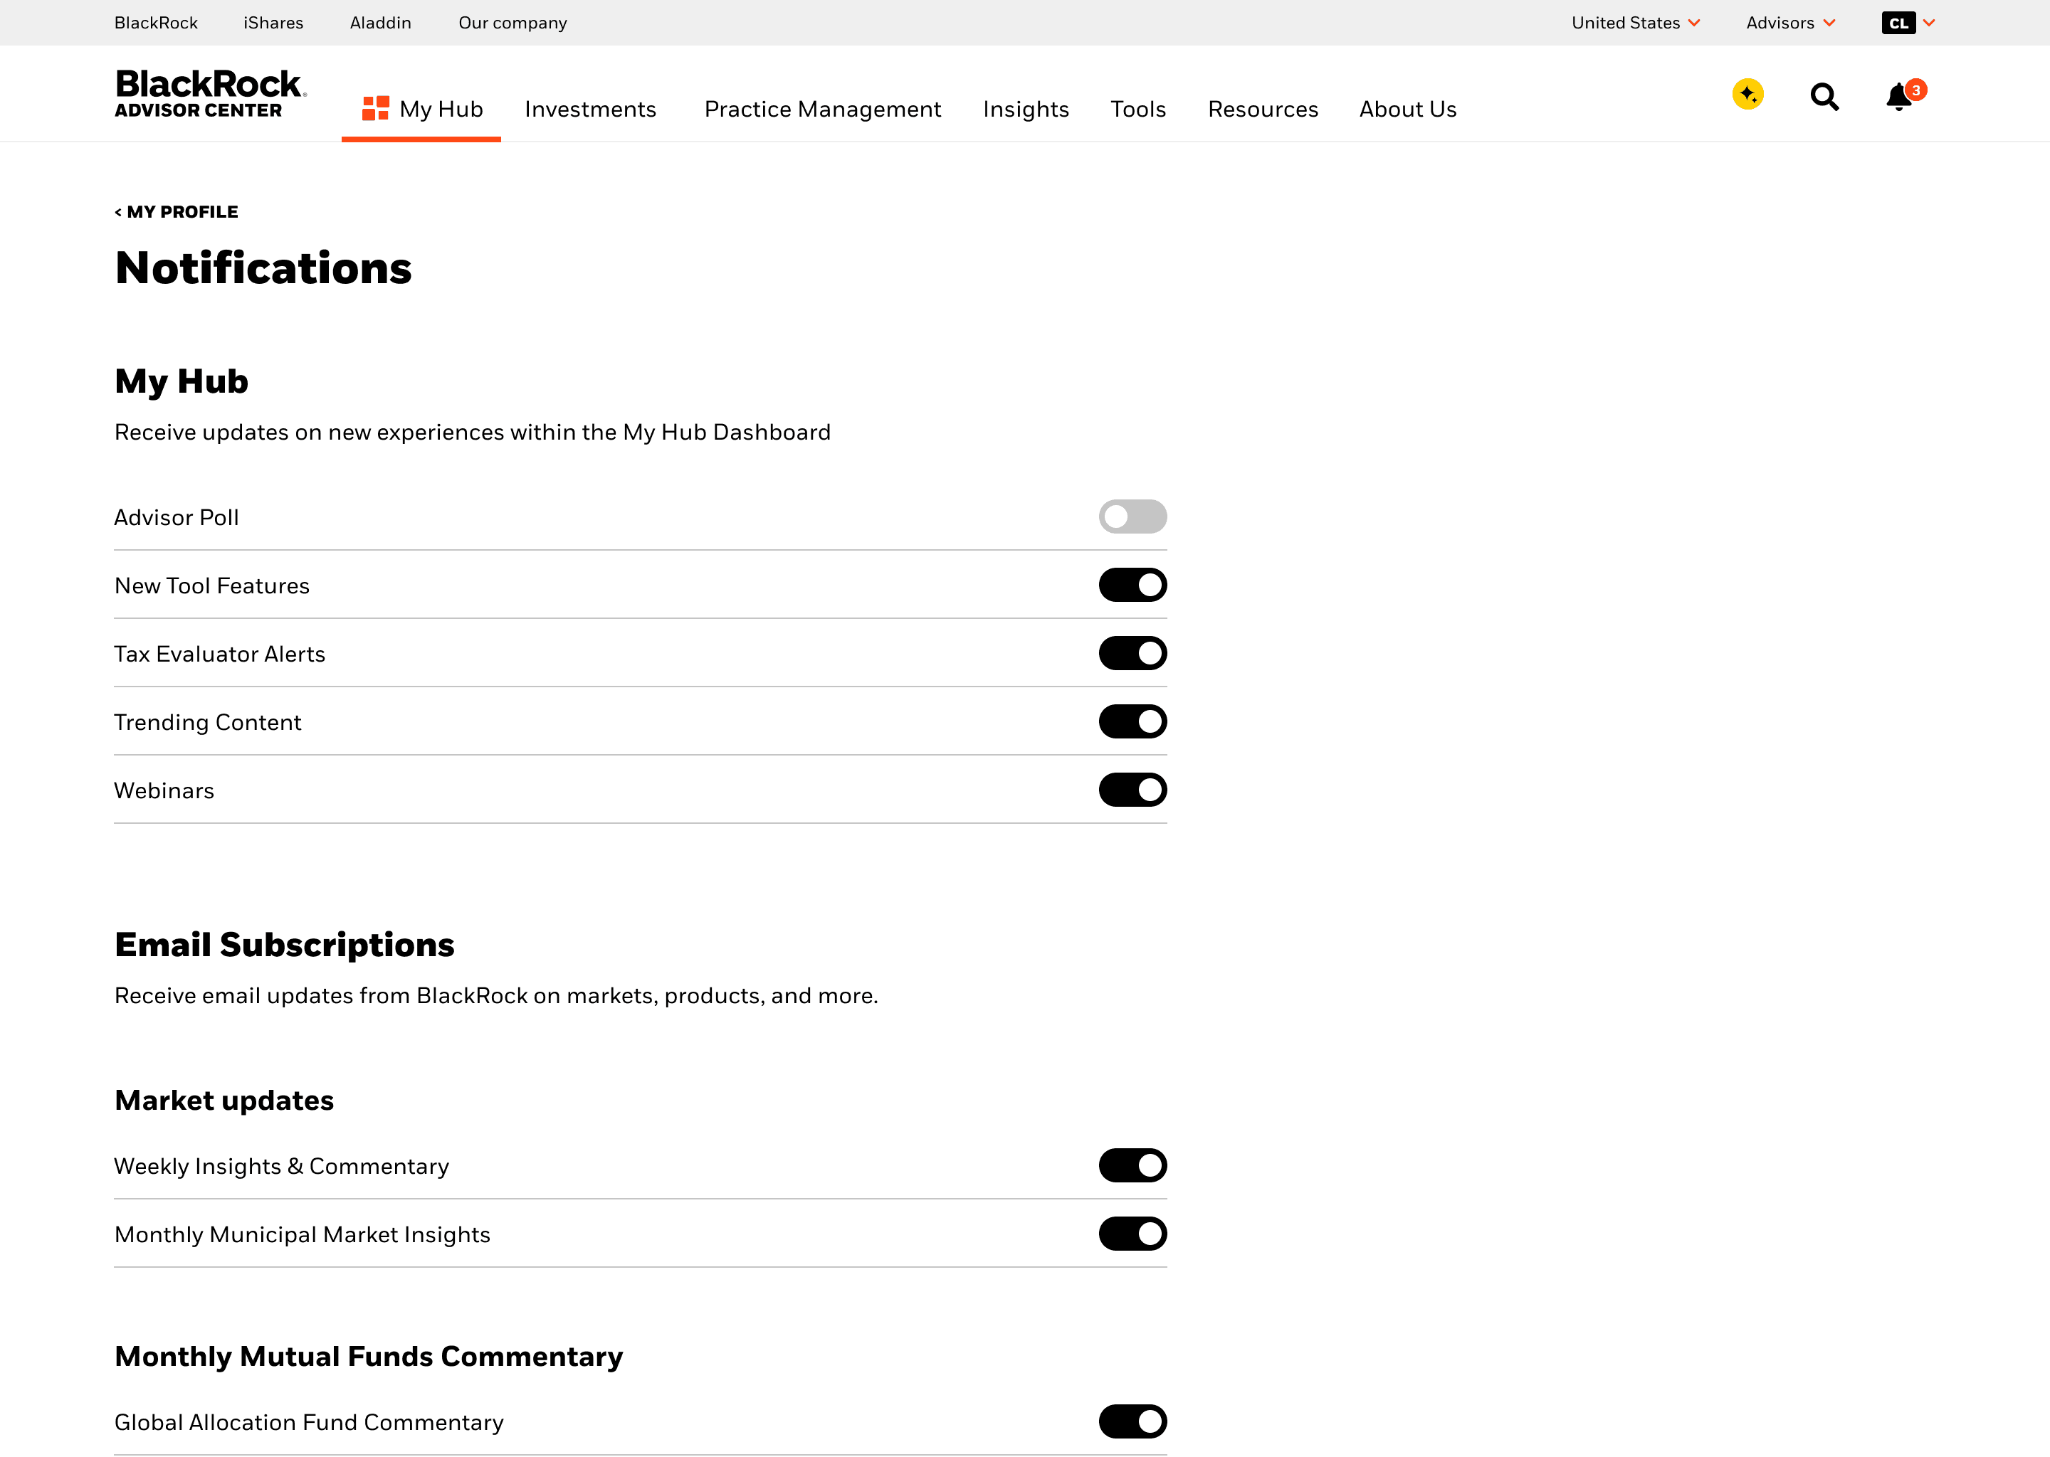Screen dimensions: 2050x1457
Task: Turn off Weekly Insights & Commentary emails
Action: pos(1132,1165)
